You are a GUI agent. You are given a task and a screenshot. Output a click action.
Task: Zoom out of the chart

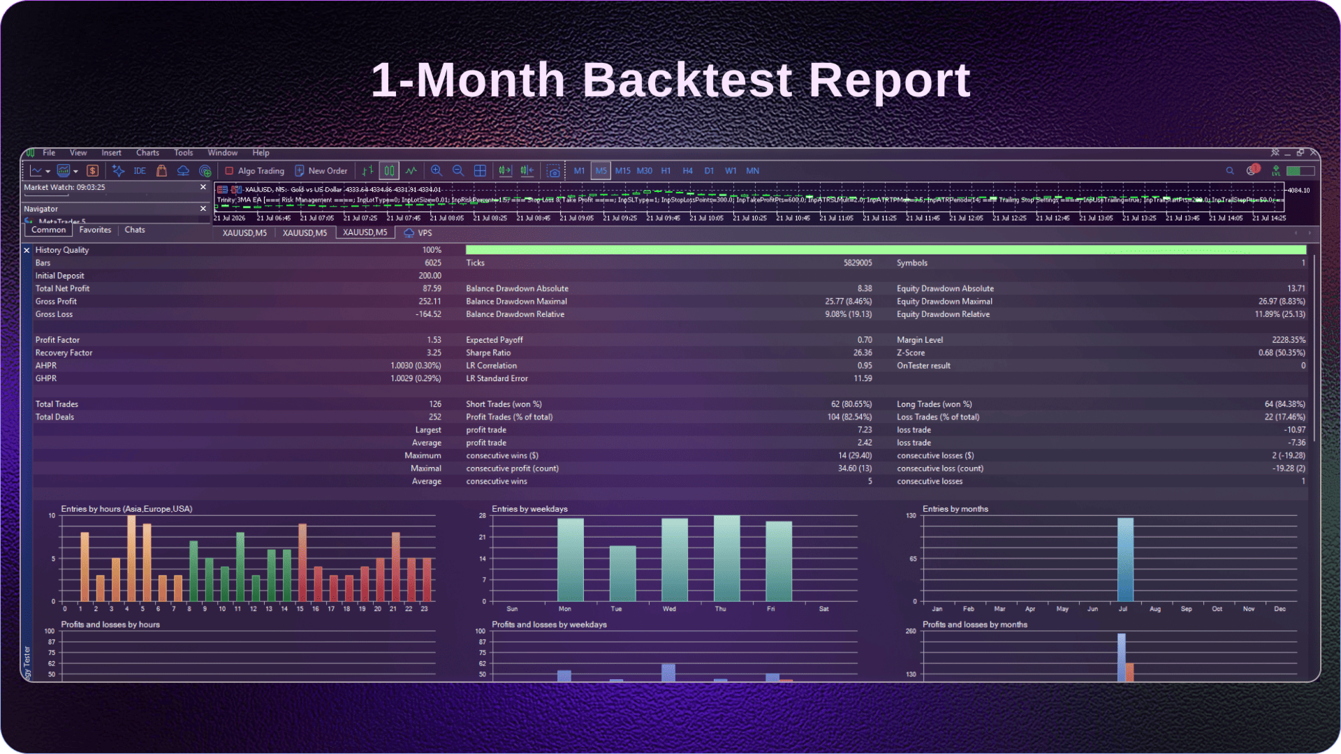tap(458, 170)
